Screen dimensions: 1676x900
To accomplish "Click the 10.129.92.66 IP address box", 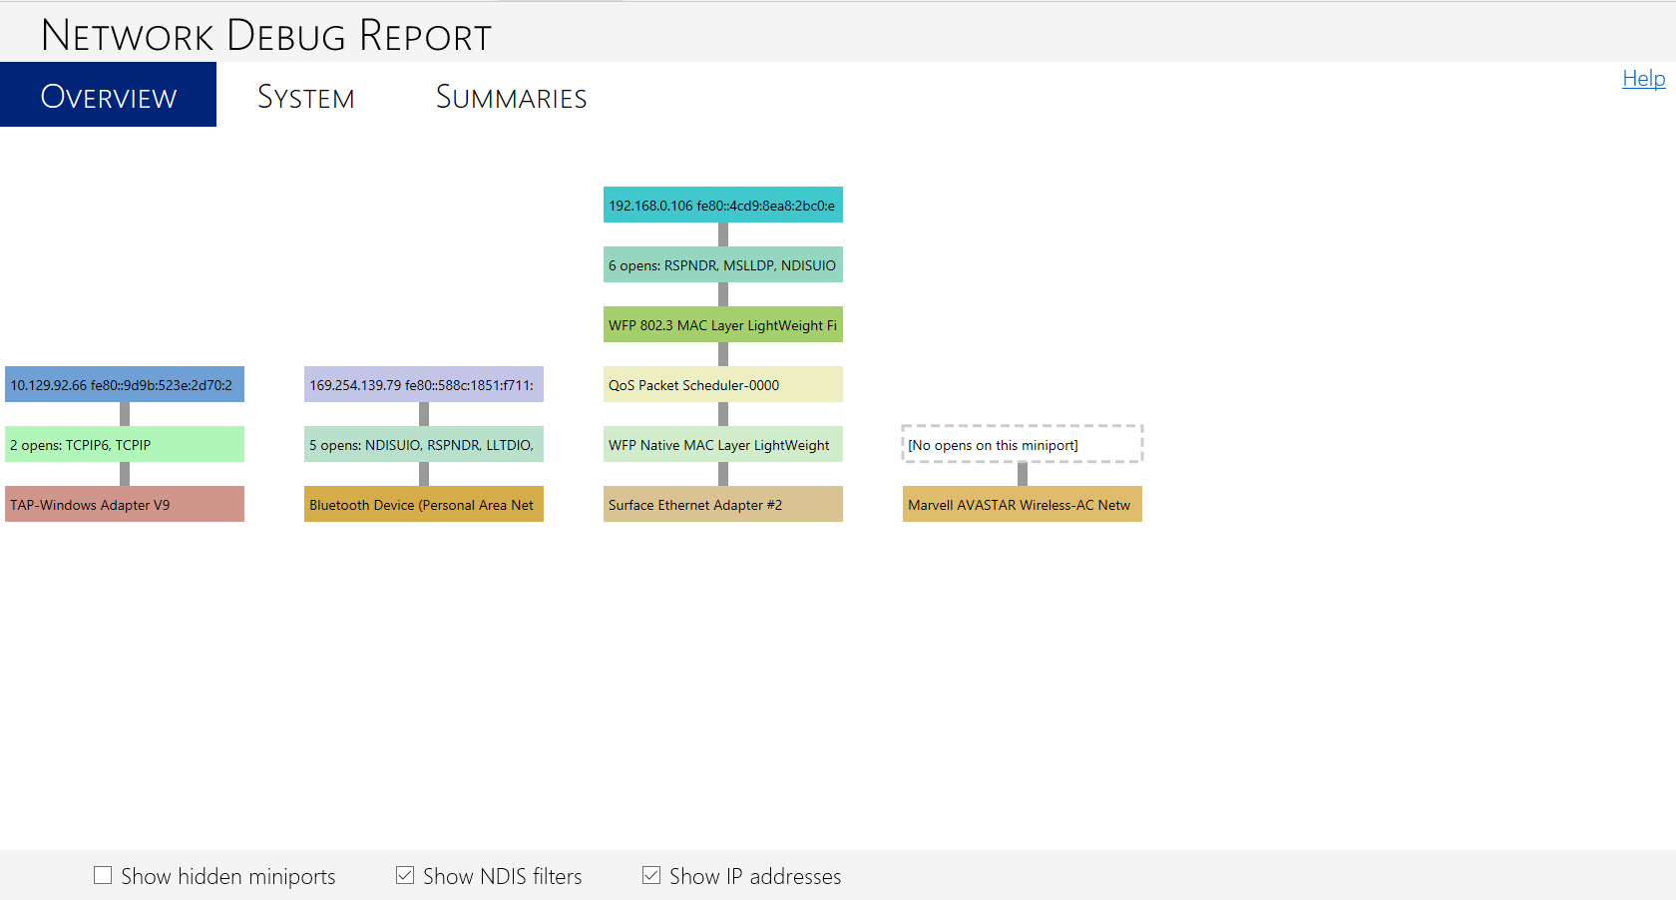I will pos(124,384).
